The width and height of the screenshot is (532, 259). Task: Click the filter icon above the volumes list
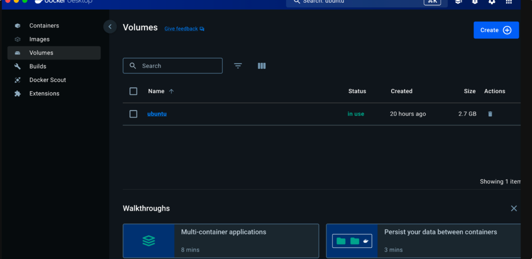pyautogui.click(x=238, y=66)
